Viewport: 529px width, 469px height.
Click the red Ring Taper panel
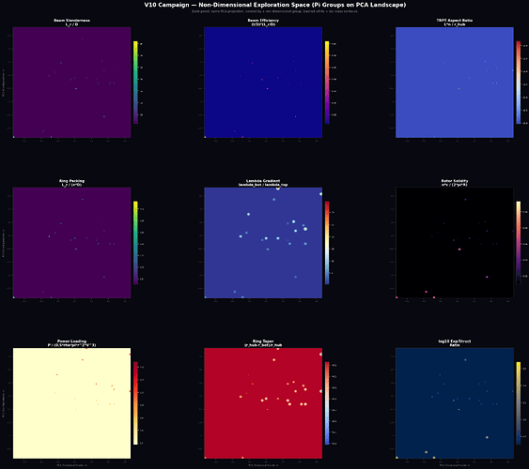[263, 403]
